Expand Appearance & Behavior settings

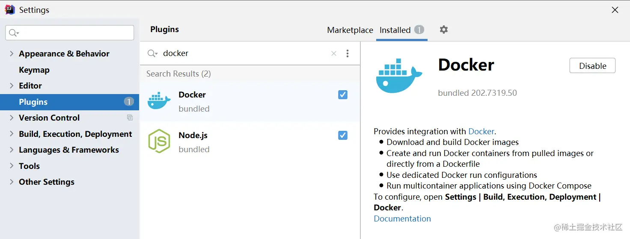point(12,54)
